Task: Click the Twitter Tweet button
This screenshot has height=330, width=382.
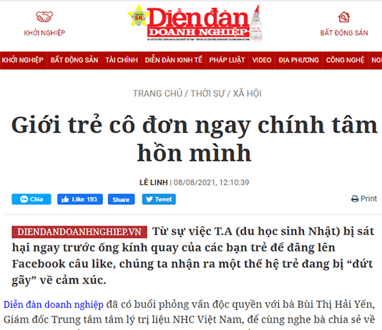Action: pos(159,199)
